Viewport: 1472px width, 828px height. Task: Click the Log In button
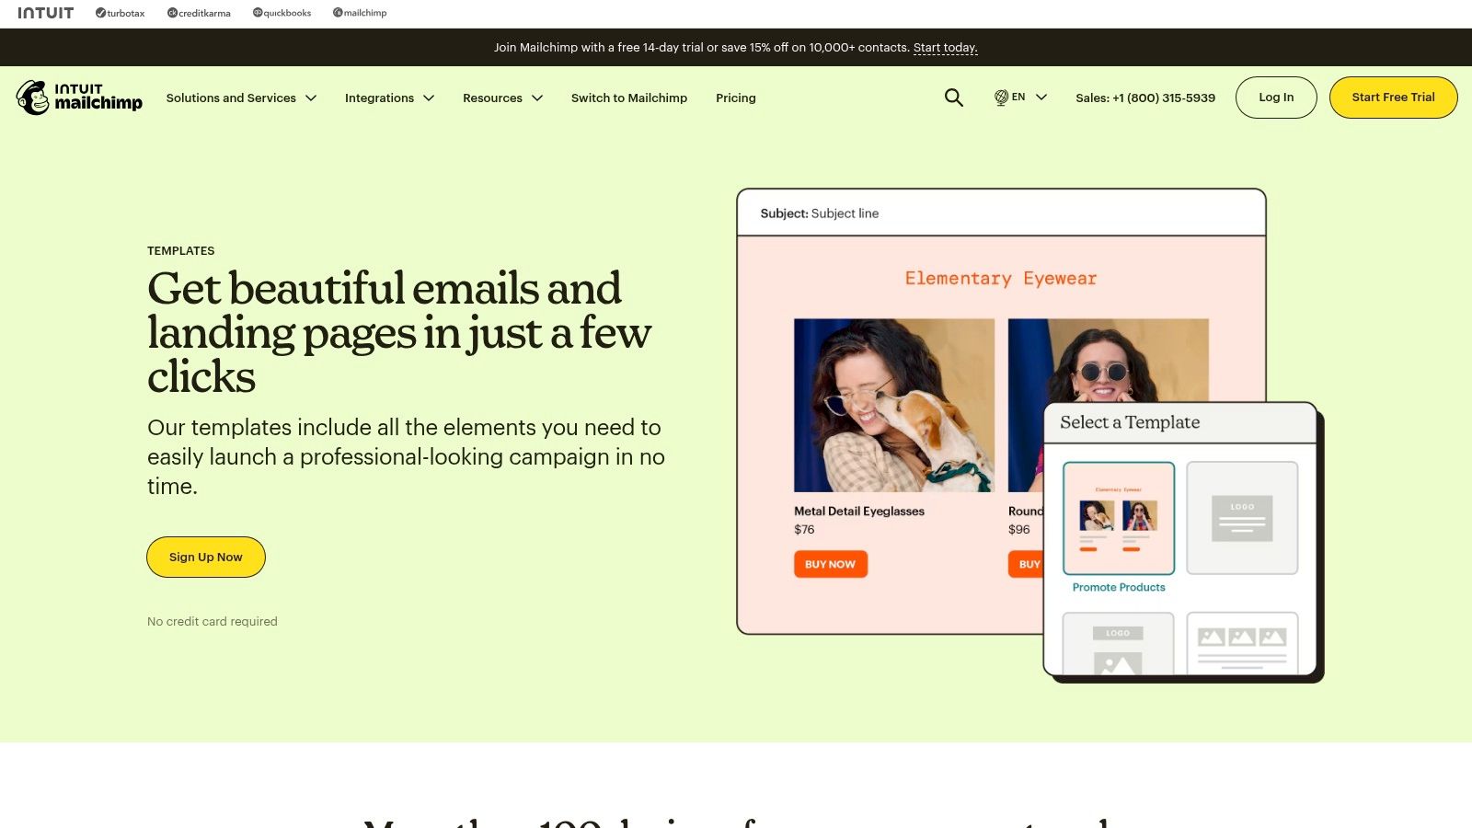click(x=1276, y=98)
